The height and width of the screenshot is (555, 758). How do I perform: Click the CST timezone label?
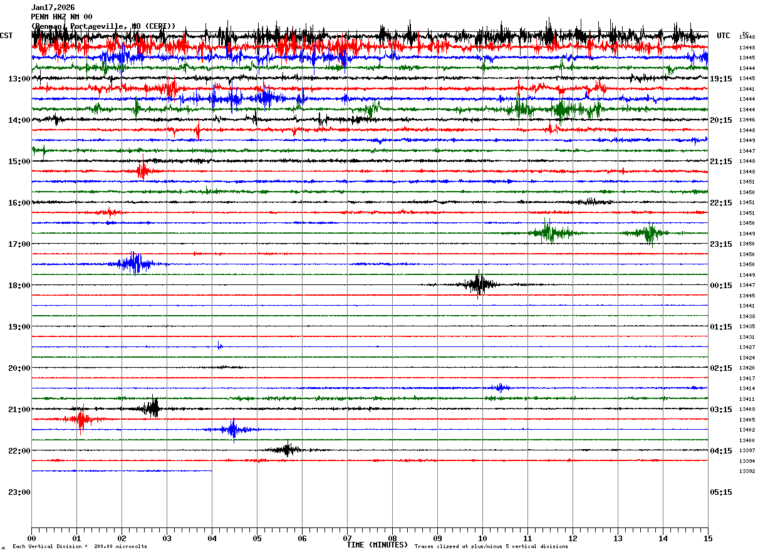pyautogui.click(x=6, y=36)
